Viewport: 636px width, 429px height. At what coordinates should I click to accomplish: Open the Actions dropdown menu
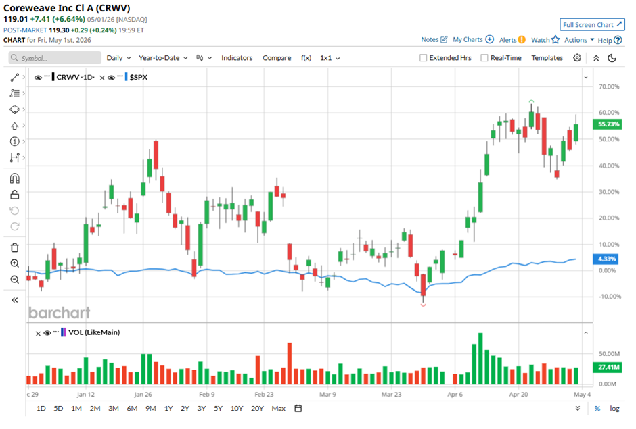click(579, 40)
